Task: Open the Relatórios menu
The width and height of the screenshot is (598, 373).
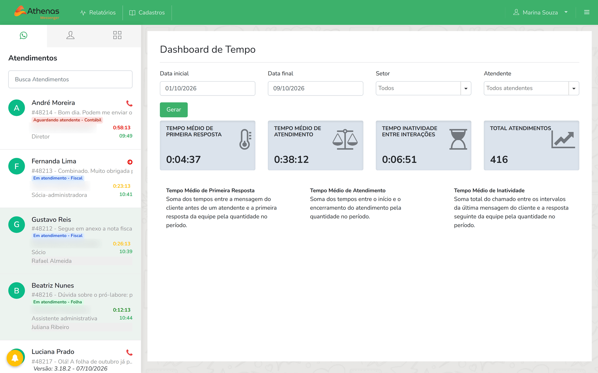Action: [x=98, y=12]
